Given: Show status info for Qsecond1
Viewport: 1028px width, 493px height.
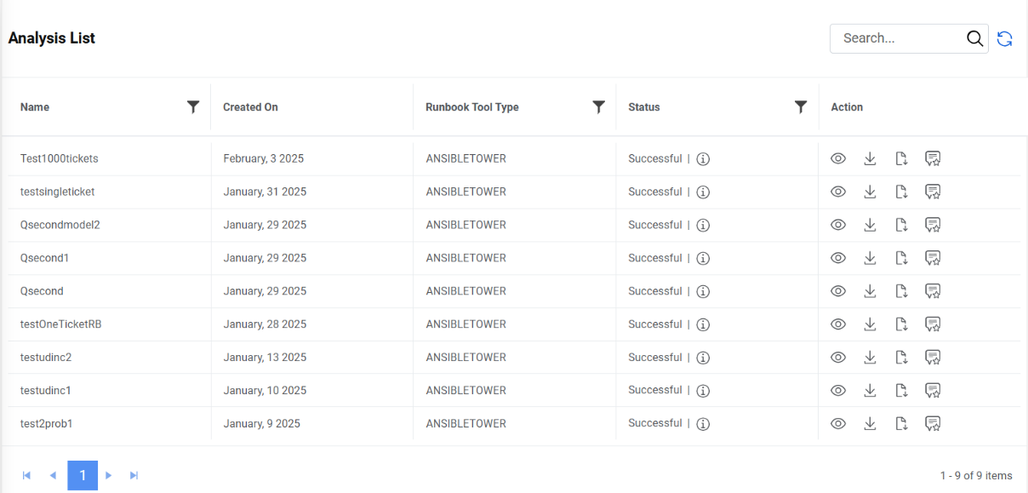Looking at the screenshot, I should 703,258.
